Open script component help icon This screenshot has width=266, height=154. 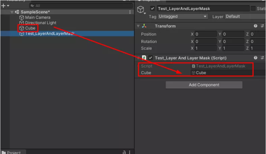coord(256,58)
